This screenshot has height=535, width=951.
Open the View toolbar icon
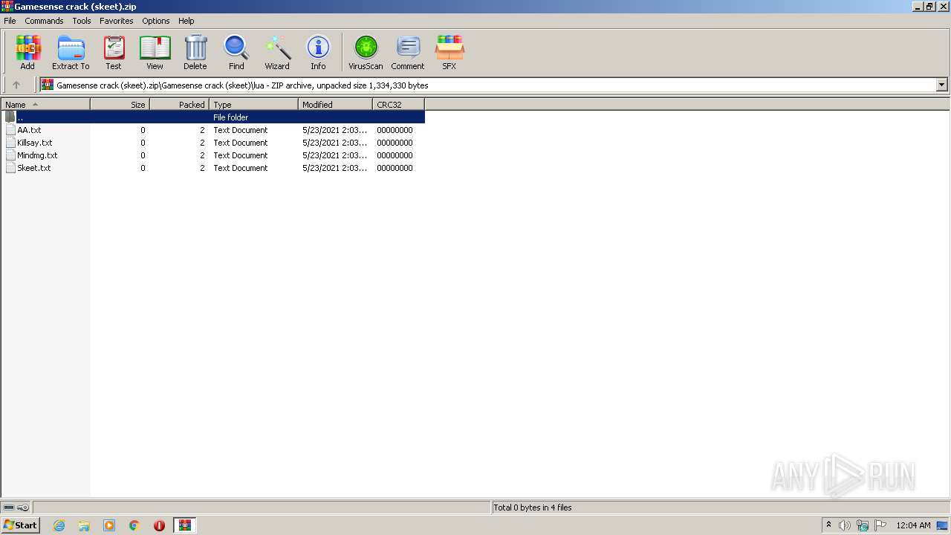click(x=155, y=52)
